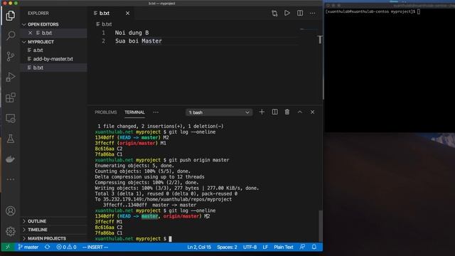Switch to the Terminal tab
The height and width of the screenshot is (256, 455).
pos(134,112)
